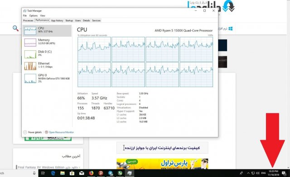This screenshot has height=177, width=290.
Task: Collapse view with Fewer details
Action: coord(32,132)
